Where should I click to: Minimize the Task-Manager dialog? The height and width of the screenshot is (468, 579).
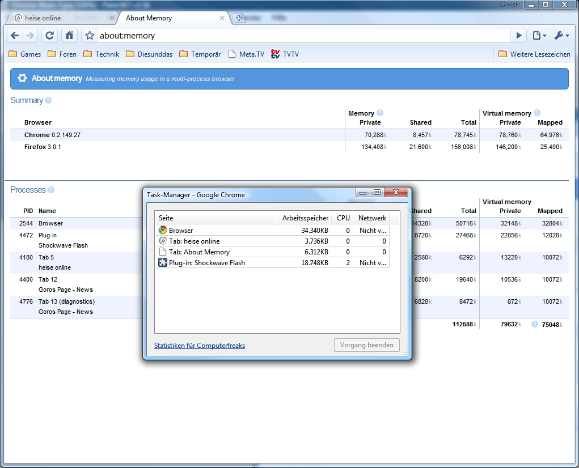363,192
